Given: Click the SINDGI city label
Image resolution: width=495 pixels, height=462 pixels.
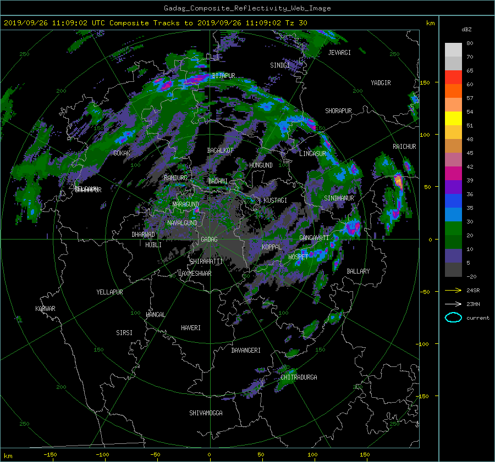Looking at the screenshot, I should (x=280, y=65).
